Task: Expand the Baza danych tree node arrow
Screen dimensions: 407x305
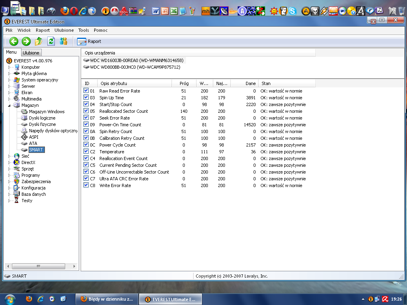Action: pyautogui.click(x=10, y=194)
